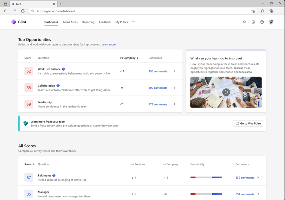Add page to favorites star icon
Screen dimensions: 285x200
[x=253, y=11]
